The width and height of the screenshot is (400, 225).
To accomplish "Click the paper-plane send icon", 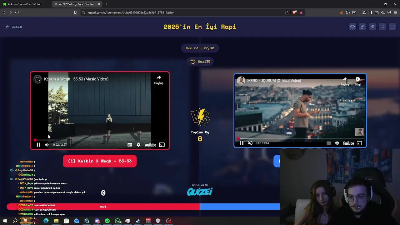I will [x=372, y=27].
